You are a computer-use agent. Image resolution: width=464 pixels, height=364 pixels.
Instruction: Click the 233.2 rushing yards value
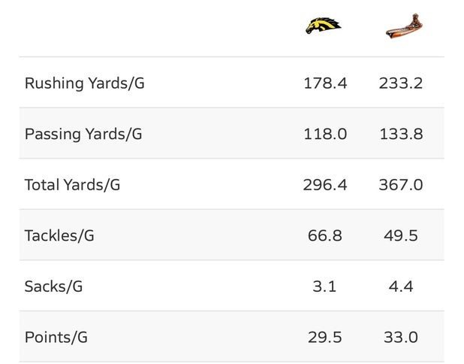[401, 83]
